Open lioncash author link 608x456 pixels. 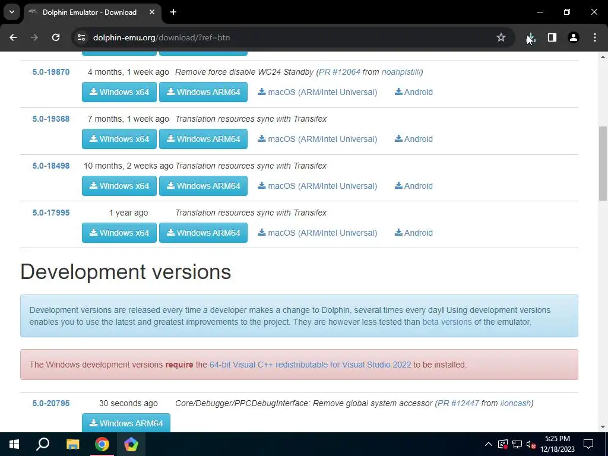coord(515,404)
